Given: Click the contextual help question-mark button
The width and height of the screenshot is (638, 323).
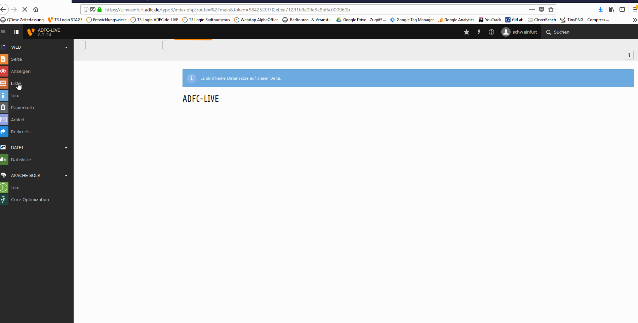Looking at the screenshot, I should pos(629,55).
